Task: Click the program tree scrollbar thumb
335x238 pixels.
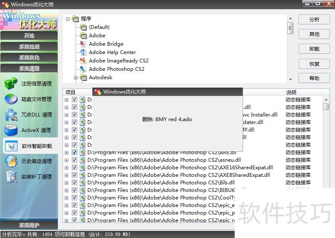Action: (291, 28)
